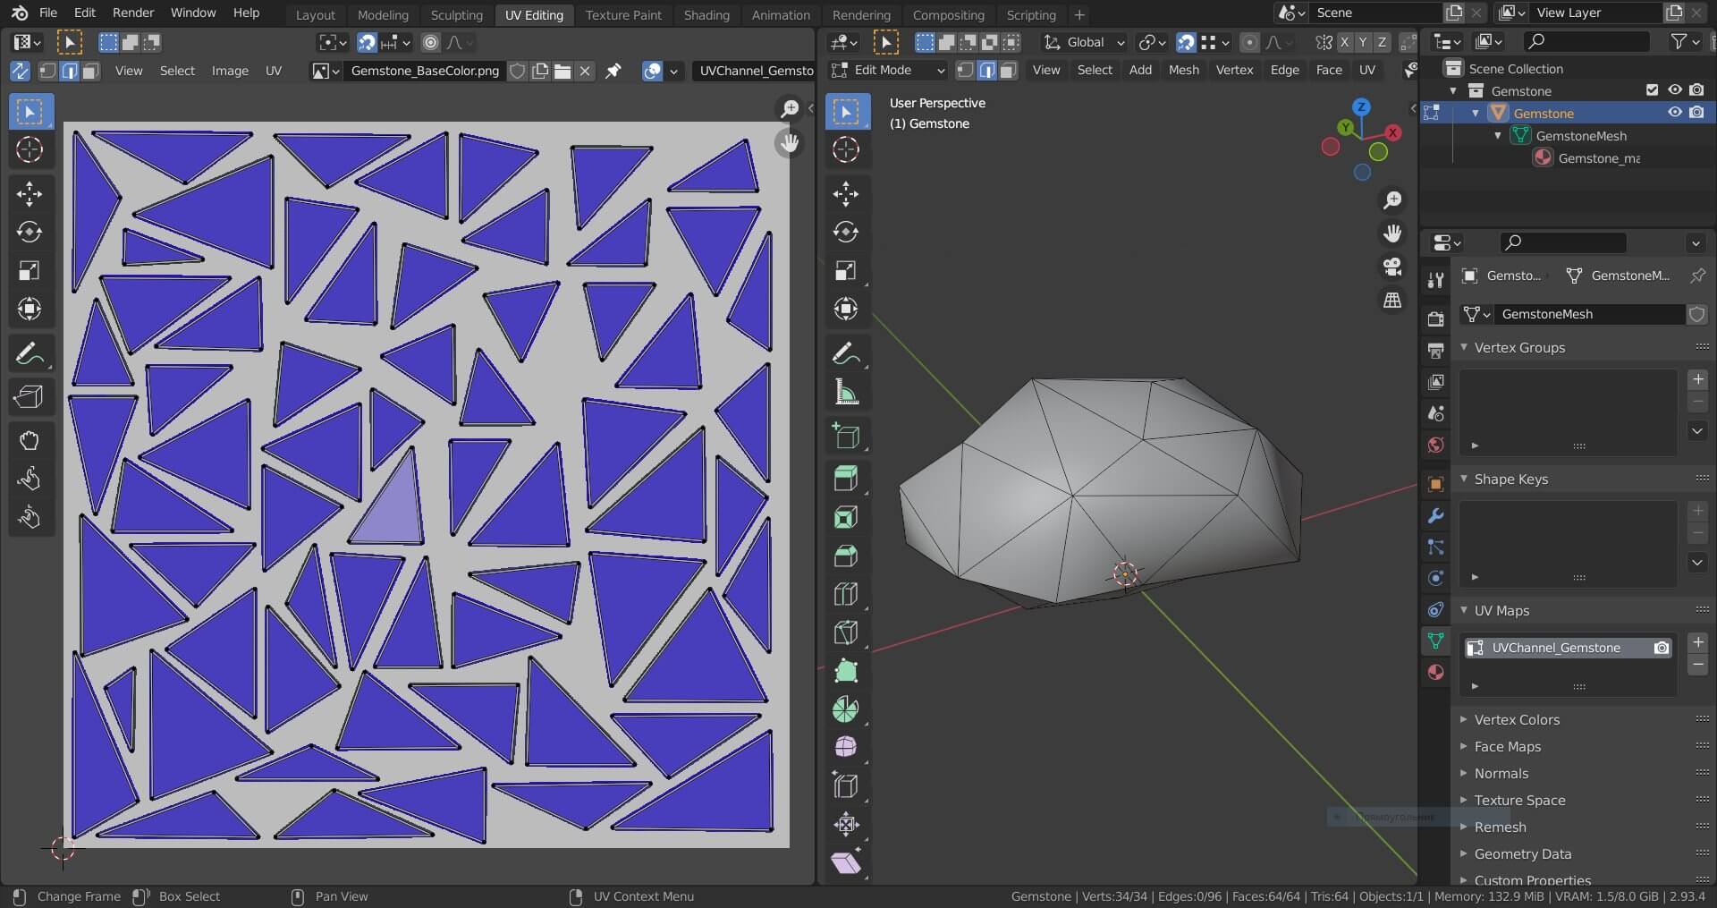This screenshot has width=1717, height=908.
Task: Toggle camera view in 3D viewport
Action: 1392,266
